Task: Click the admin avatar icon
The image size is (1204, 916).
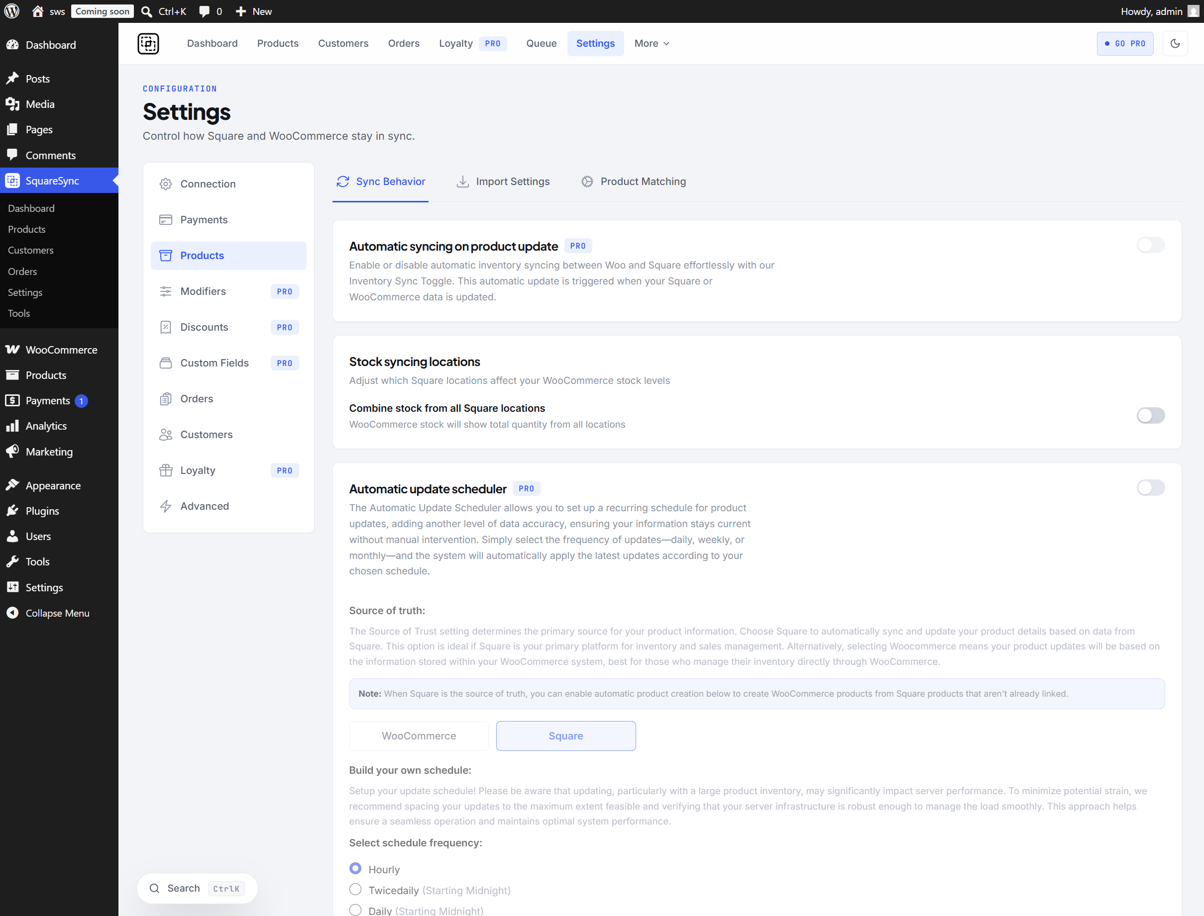Action: click(x=1193, y=11)
